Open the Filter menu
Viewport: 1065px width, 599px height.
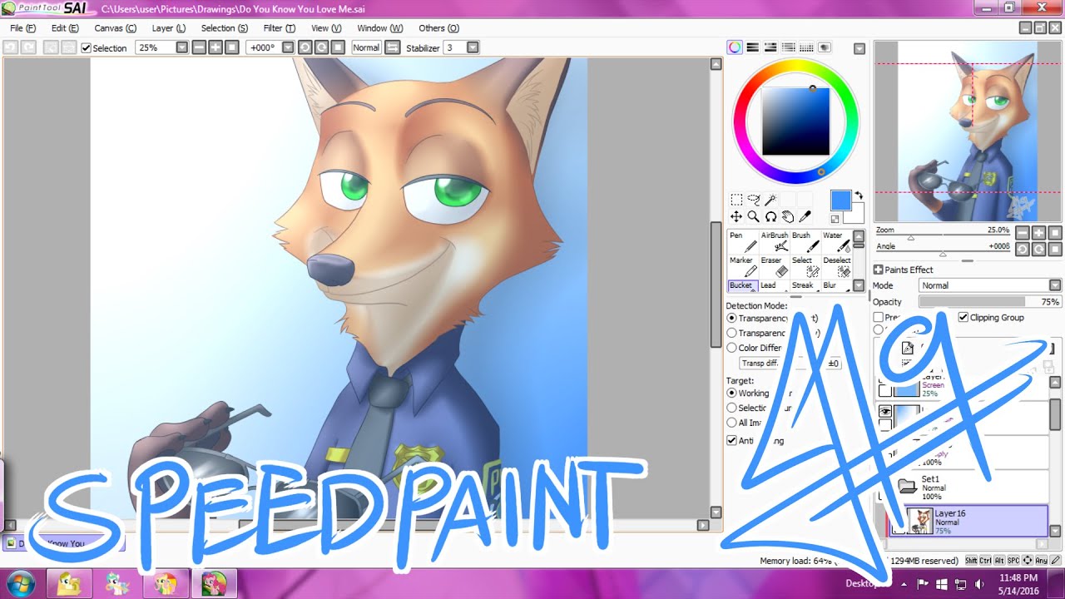pyautogui.click(x=279, y=27)
